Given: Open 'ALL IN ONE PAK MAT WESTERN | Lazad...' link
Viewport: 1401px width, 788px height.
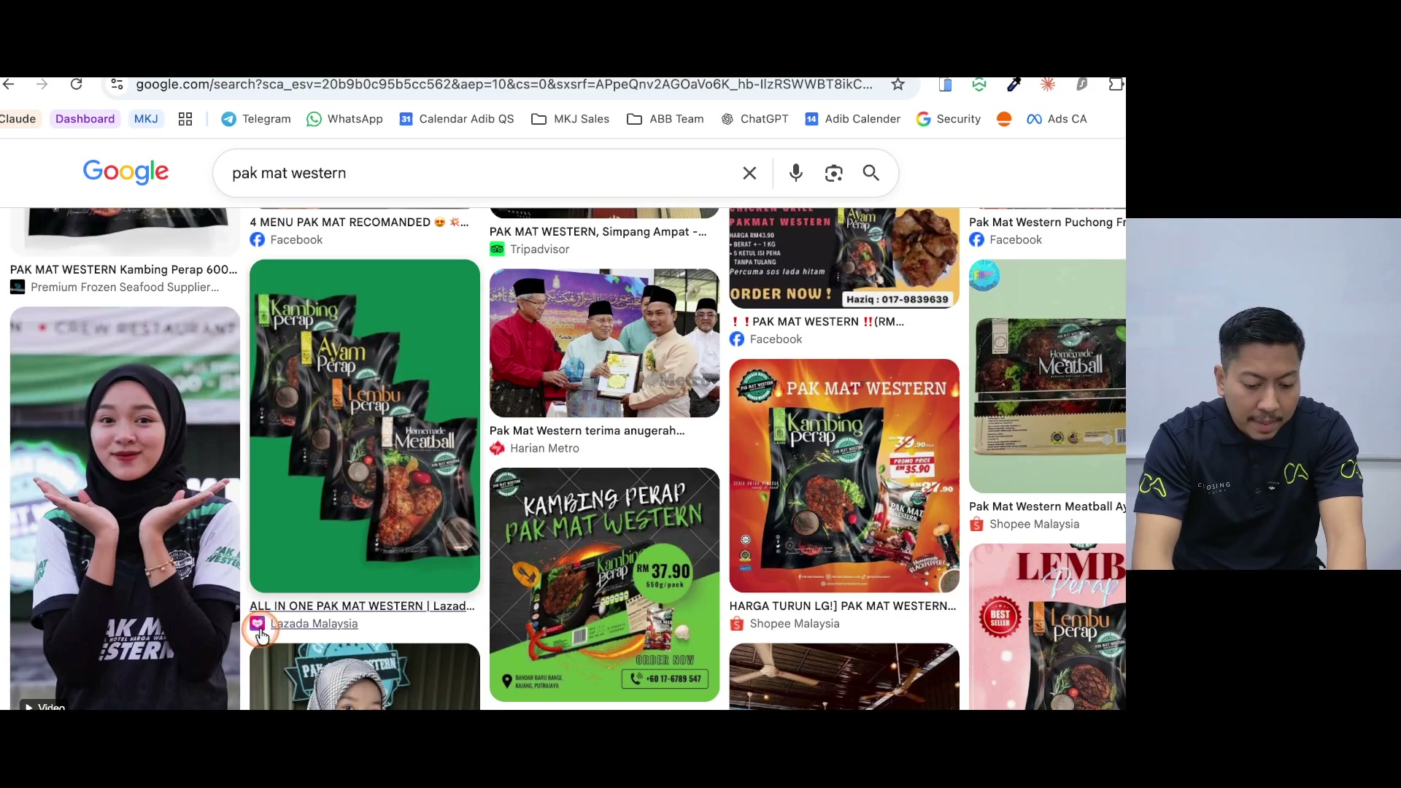Looking at the screenshot, I should point(362,606).
